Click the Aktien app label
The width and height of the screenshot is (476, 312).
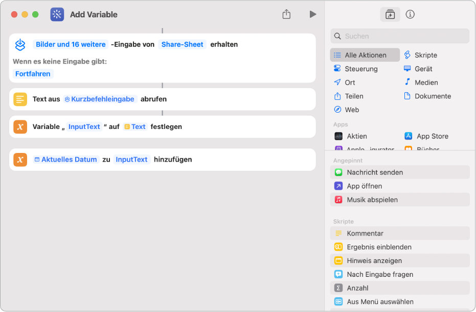point(357,136)
